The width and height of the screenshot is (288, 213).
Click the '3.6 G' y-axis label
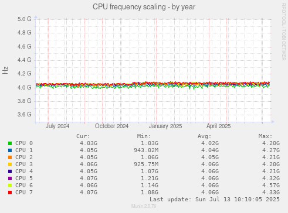pyautogui.click(x=24, y=114)
